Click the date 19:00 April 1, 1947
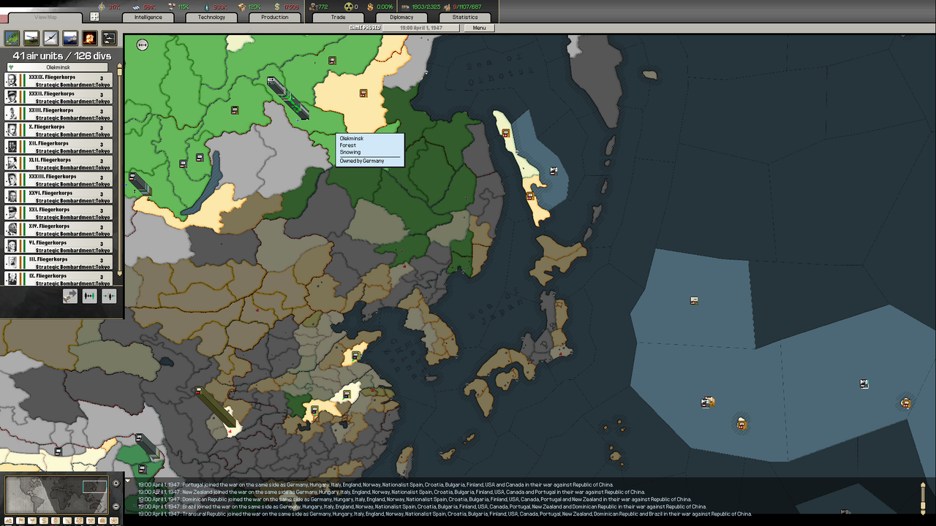Image resolution: width=936 pixels, height=526 pixels. pos(421,28)
